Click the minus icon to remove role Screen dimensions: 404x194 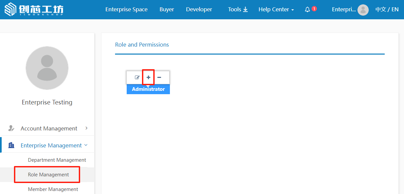tap(159, 77)
